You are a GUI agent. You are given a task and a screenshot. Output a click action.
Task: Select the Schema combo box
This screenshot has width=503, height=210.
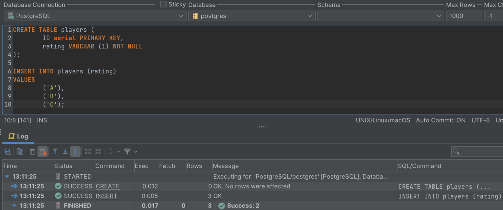381,16
